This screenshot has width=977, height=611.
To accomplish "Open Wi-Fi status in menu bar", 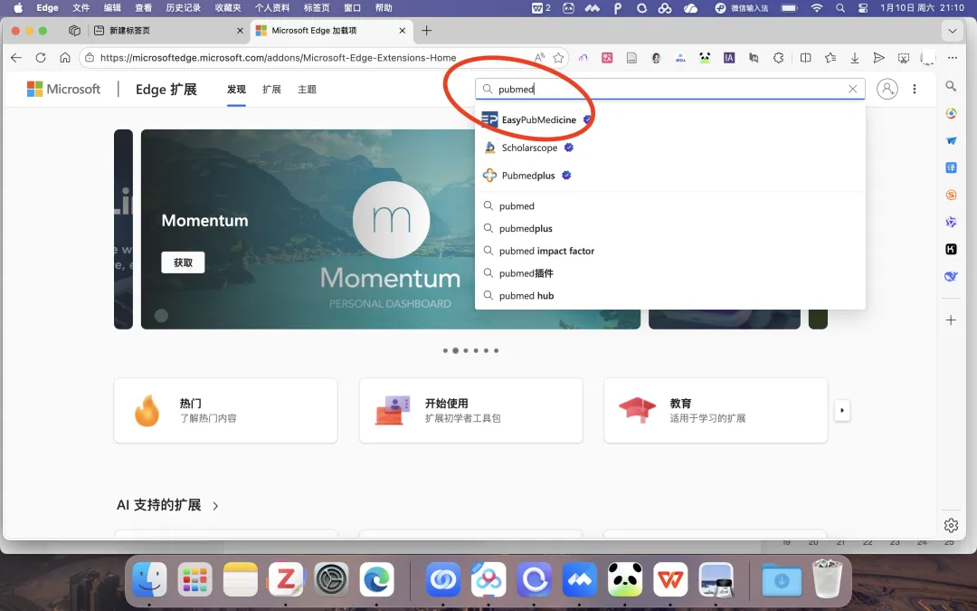I will click(816, 7).
